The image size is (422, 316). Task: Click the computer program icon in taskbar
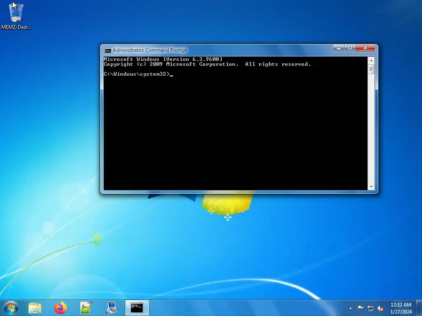[x=111, y=308]
